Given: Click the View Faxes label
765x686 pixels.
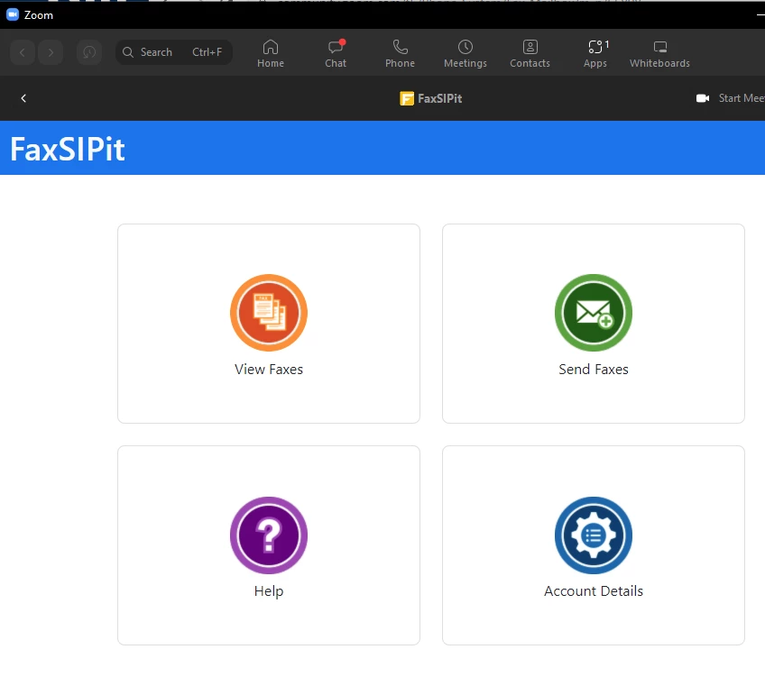Looking at the screenshot, I should pyautogui.click(x=269, y=369).
